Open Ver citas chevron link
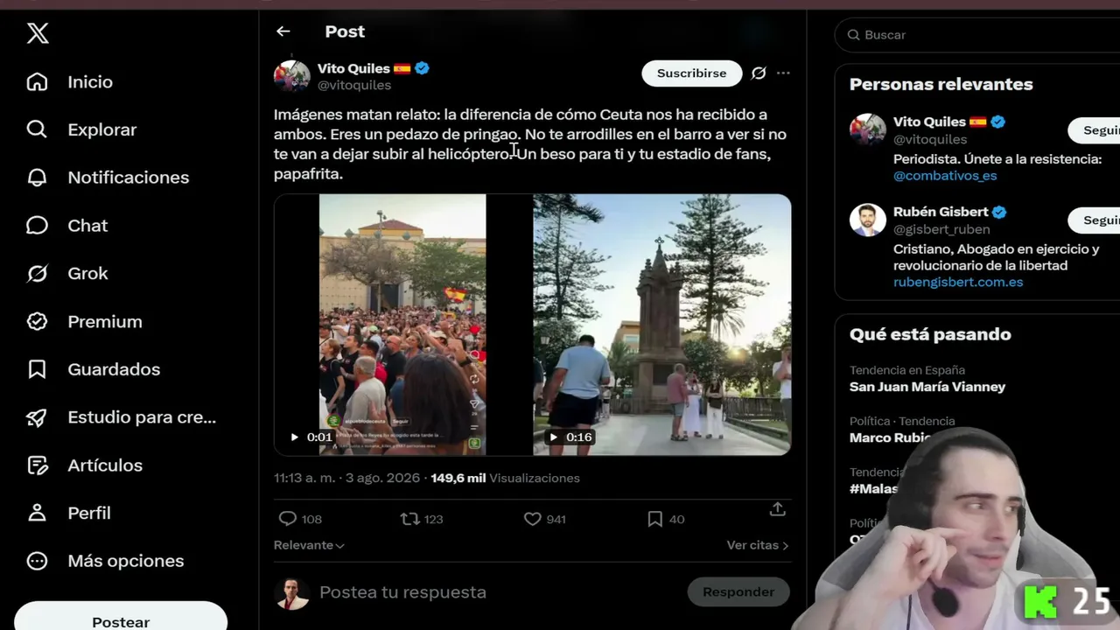Viewport: 1120px width, 630px height. coord(758,545)
